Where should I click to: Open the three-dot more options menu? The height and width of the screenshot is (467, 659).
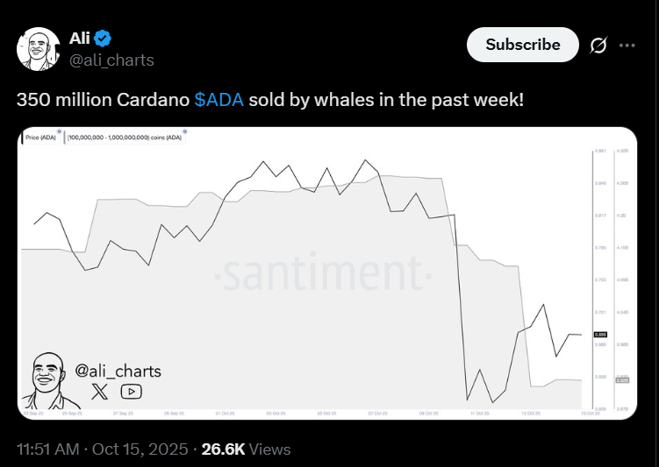627,45
